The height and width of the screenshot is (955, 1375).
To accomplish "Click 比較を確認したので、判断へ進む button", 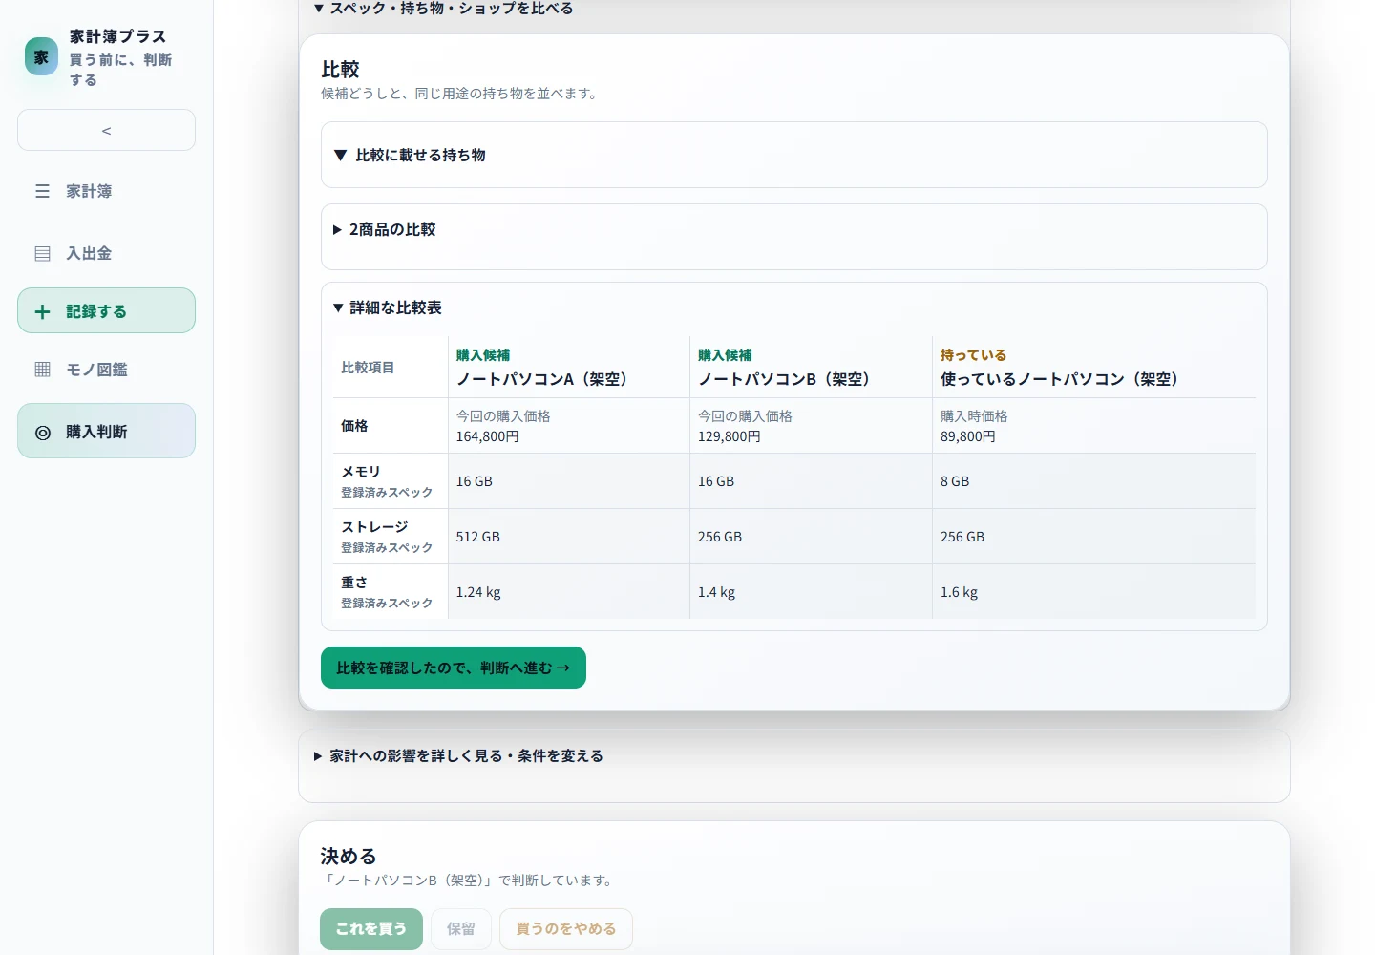I will (454, 668).
